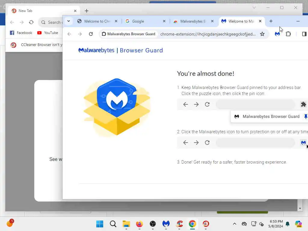Open OBS Studio from the taskbar

(152, 224)
